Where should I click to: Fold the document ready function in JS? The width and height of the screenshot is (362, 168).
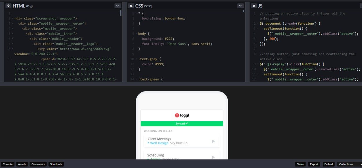pyautogui.click(x=257, y=23)
